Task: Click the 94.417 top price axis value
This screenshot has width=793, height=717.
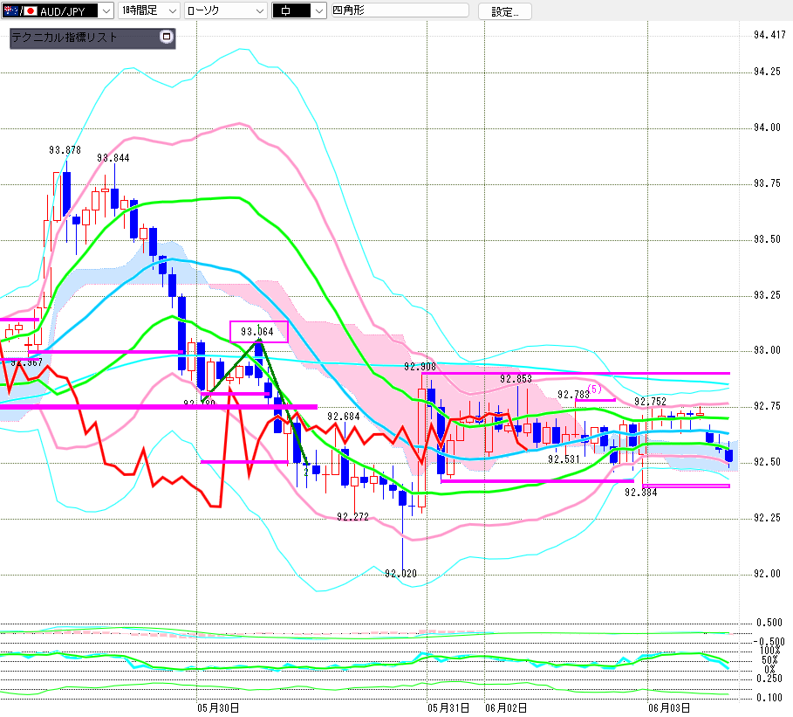Action: point(769,34)
